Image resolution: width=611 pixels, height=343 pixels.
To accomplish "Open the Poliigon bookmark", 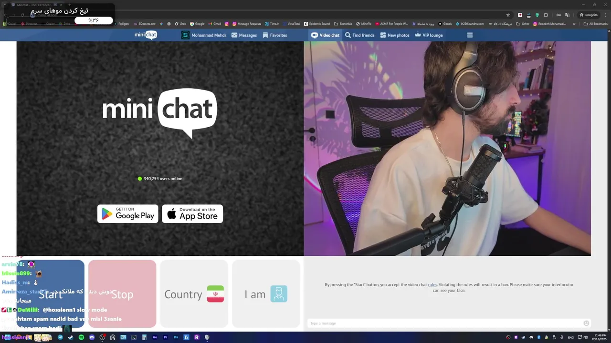I will tap(121, 23).
